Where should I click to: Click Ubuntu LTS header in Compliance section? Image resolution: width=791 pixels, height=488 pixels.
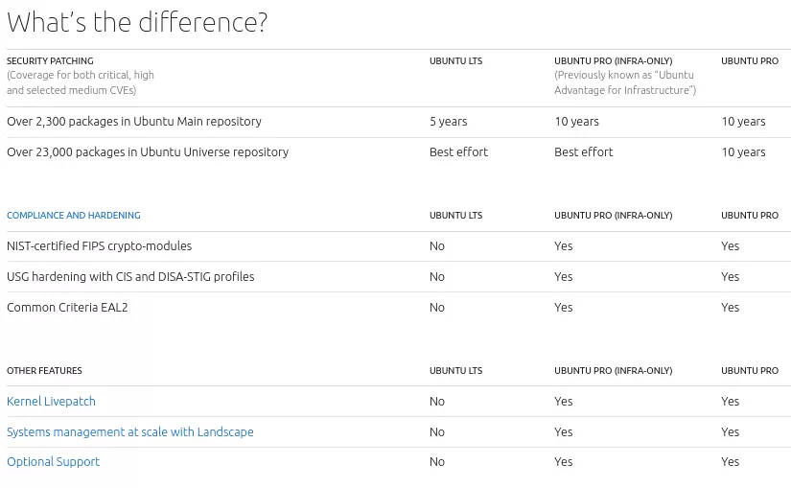click(x=456, y=216)
